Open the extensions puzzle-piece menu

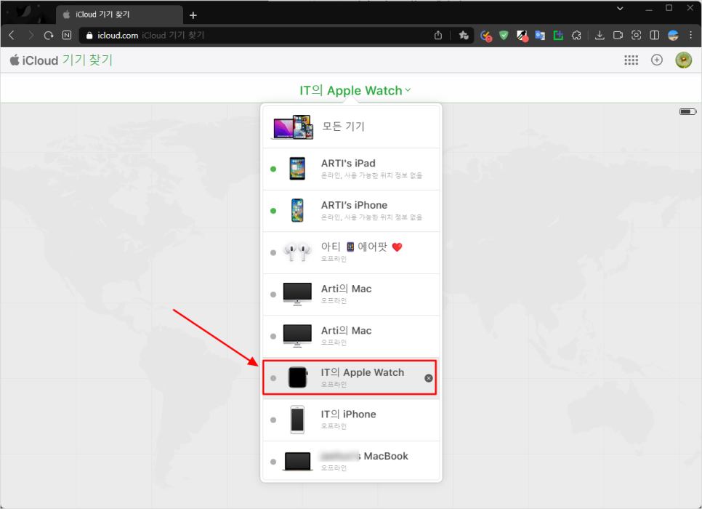pyautogui.click(x=577, y=35)
